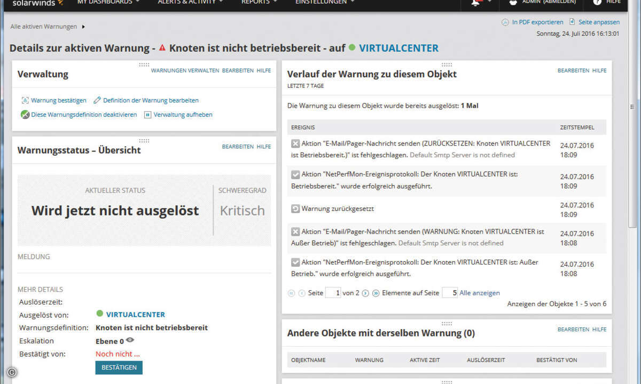
Task: Expand the Reports menu arrow
Action: 275,2
